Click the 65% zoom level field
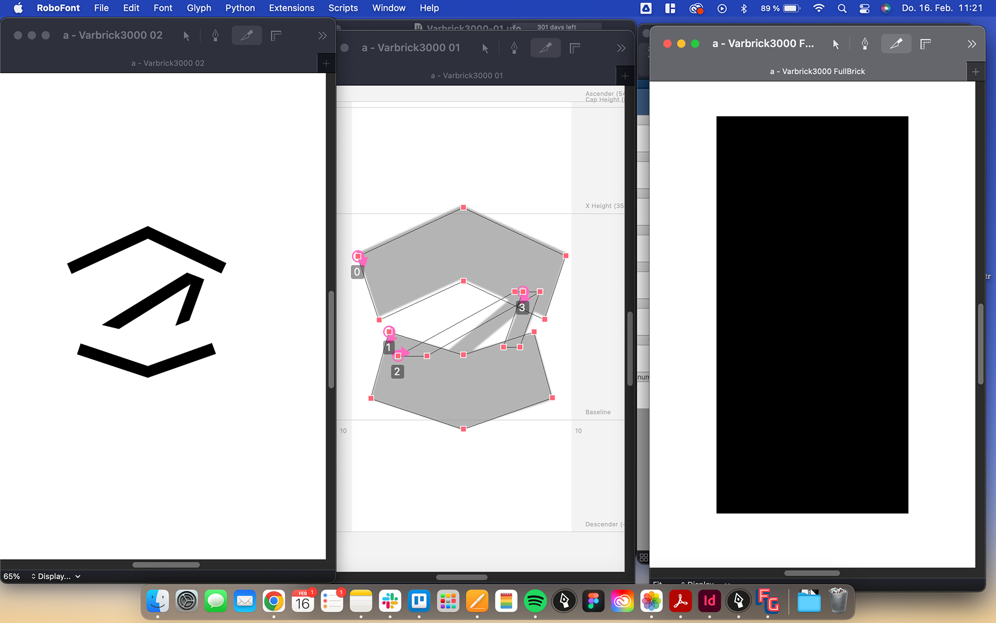 click(x=12, y=576)
